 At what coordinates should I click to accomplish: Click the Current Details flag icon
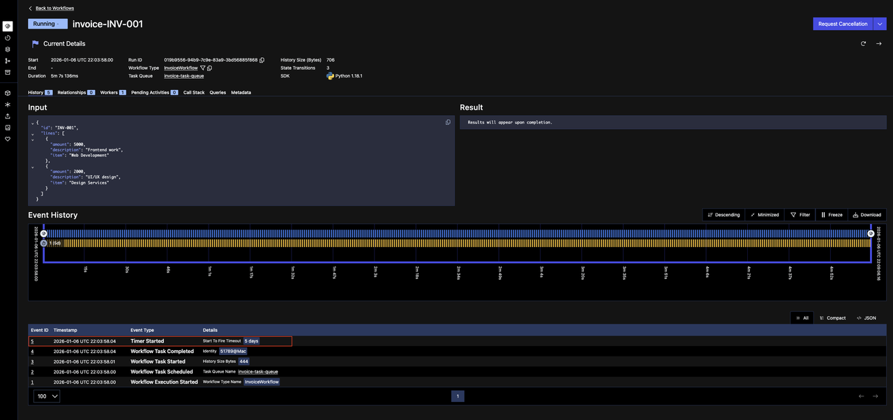(x=35, y=43)
